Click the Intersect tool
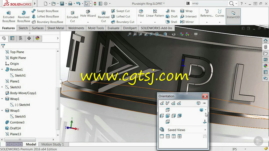Viewport: 269px width, 151px height. (188, 16)
